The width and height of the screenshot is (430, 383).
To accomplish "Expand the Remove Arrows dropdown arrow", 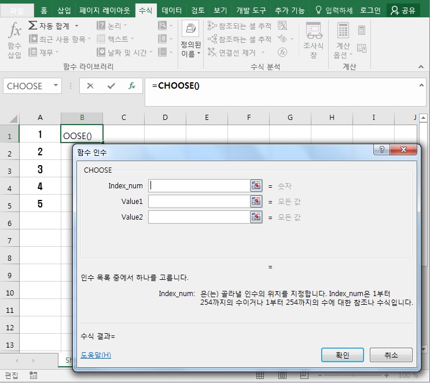I will 263,52.
